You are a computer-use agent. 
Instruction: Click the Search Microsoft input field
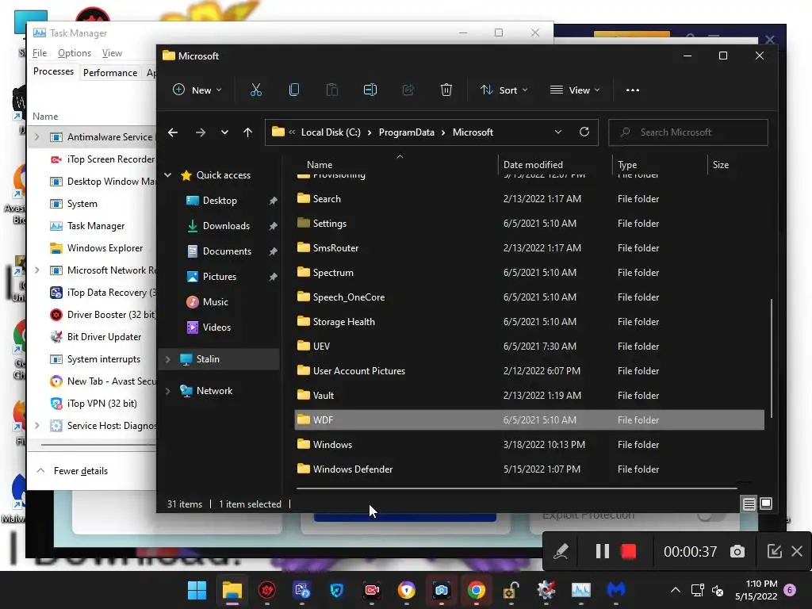[x=688, y=132]
